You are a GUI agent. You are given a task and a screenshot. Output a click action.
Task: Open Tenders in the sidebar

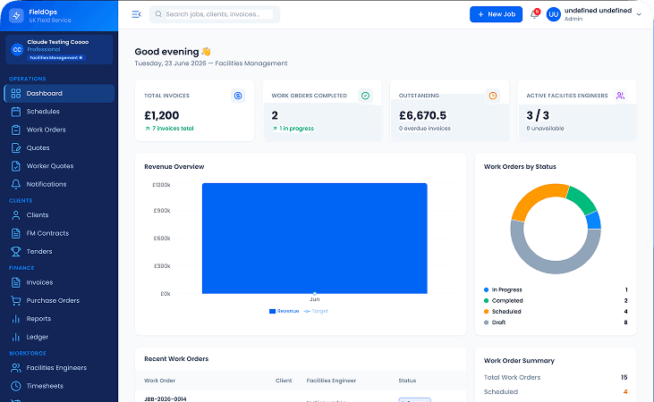pos(59,252)
